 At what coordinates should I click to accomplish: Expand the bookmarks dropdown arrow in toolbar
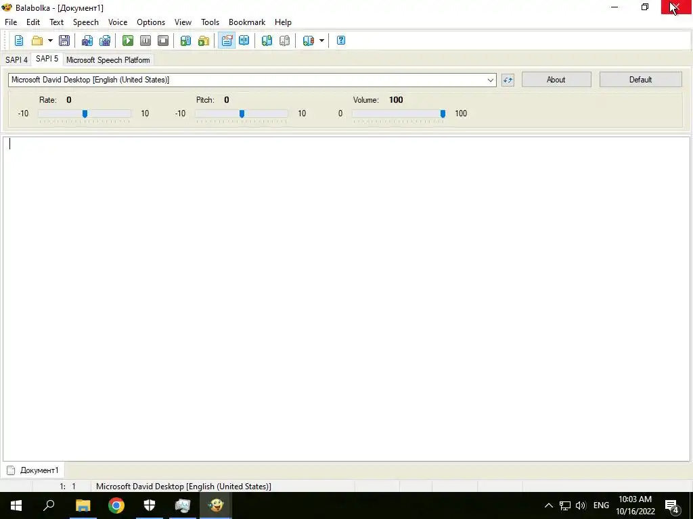[x=321, y=41]
